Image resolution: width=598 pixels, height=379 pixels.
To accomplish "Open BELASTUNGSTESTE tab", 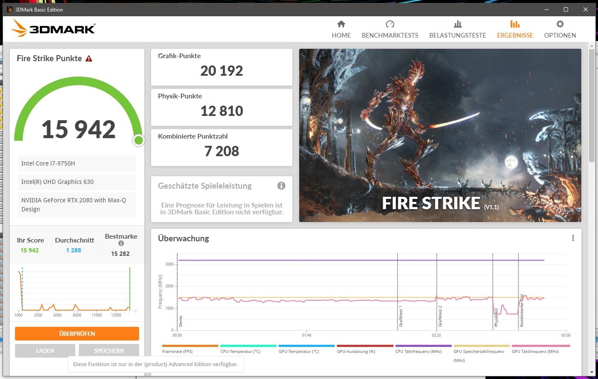I will pos(457,30).
